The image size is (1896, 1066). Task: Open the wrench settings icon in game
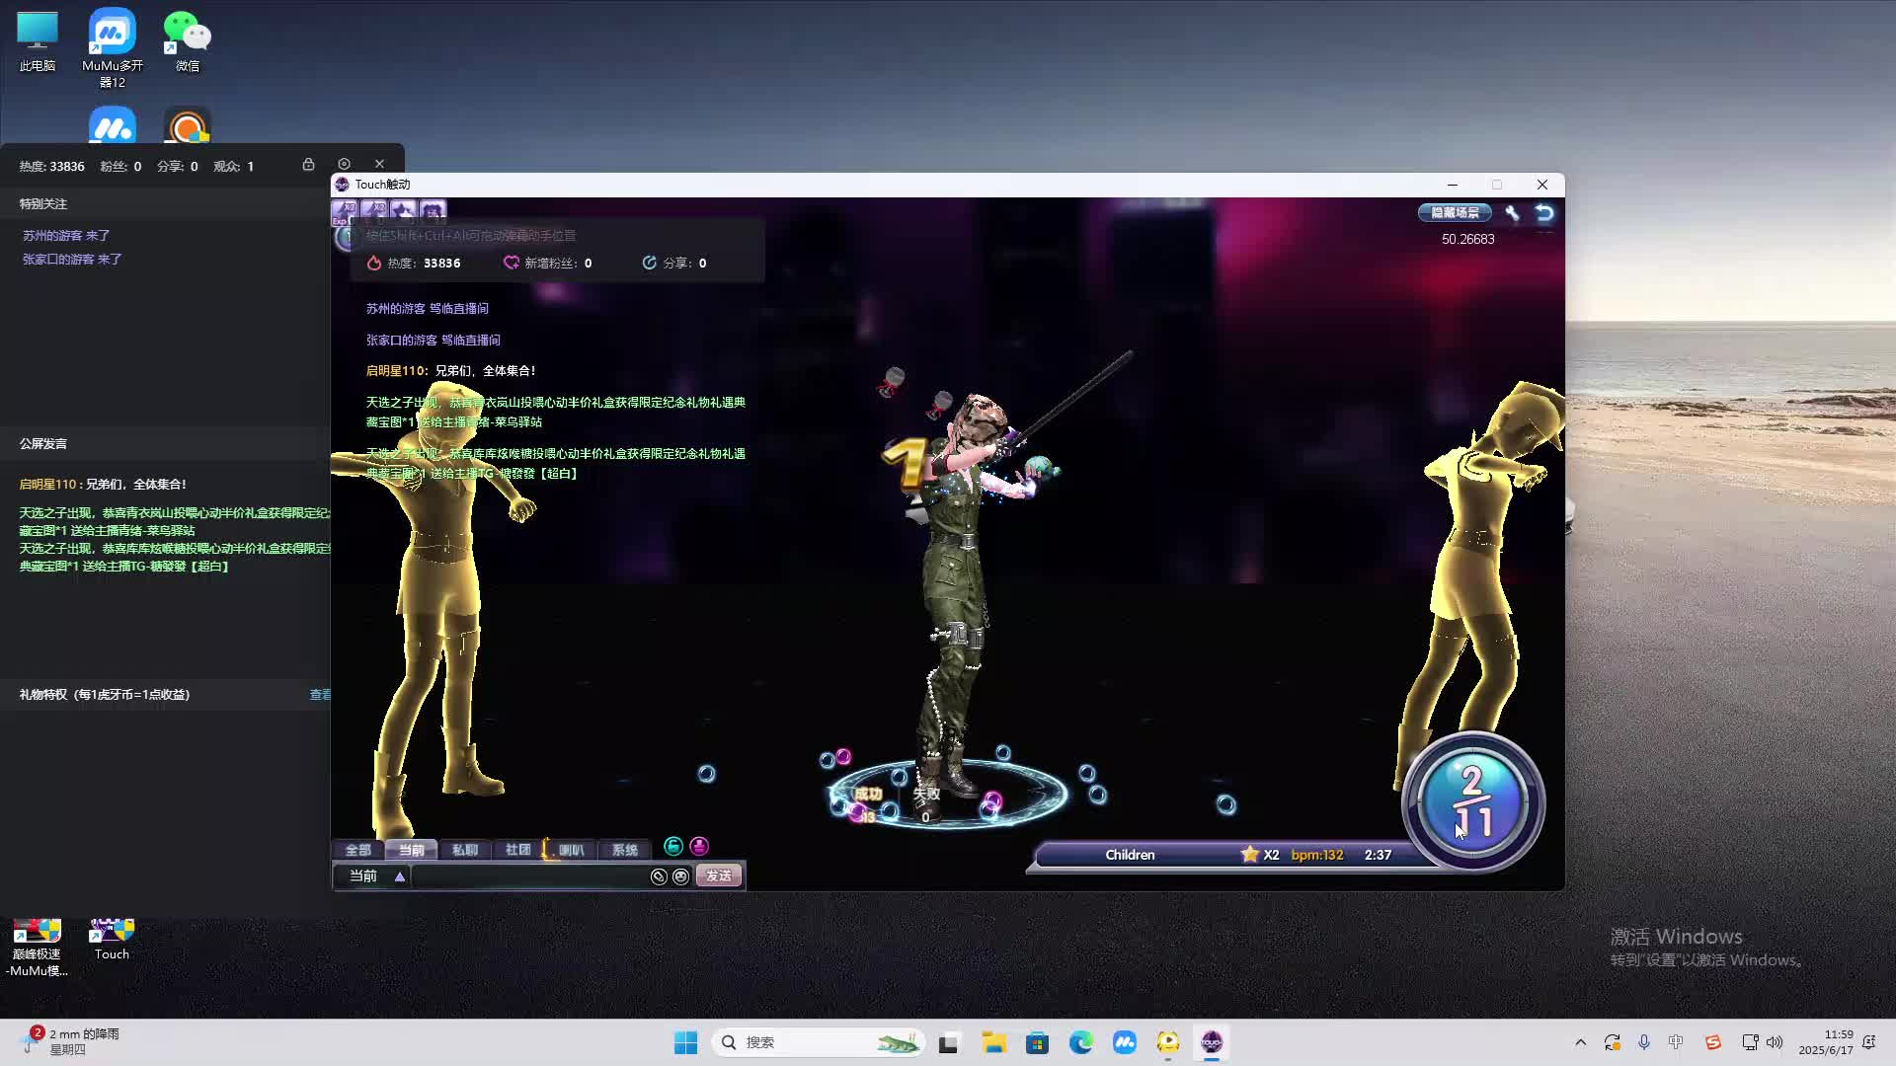(1512, 213)
